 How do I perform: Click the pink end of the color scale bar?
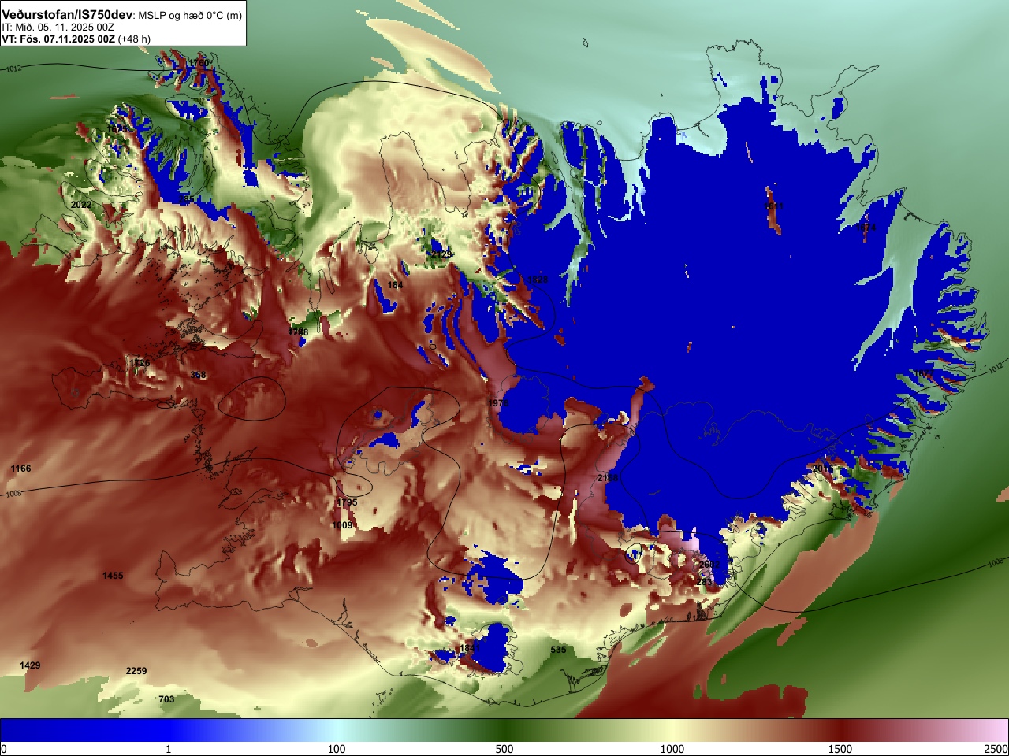[993, 730]
